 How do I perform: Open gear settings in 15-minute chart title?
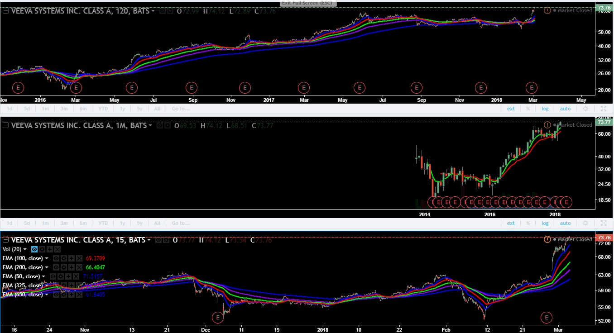pyautogui.click(x=166, y=240)
